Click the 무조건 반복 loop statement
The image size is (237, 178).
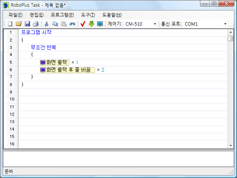click(43, 47)
